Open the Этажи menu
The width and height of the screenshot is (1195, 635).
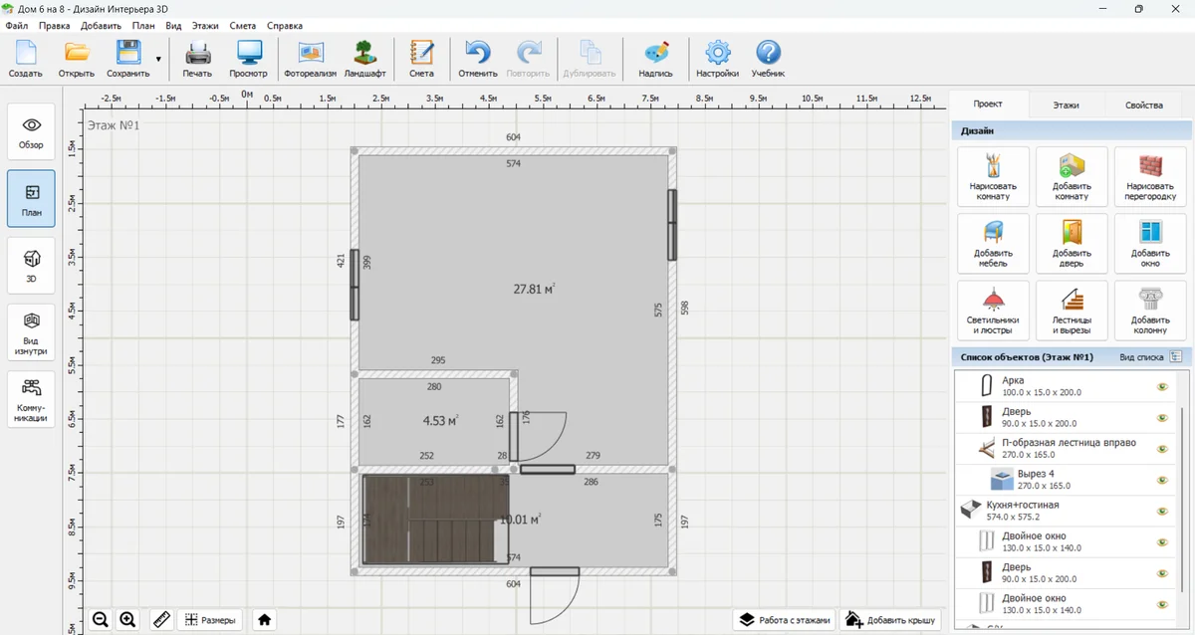click(206, 25)
